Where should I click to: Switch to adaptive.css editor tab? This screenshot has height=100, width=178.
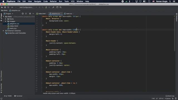(55, 14)
